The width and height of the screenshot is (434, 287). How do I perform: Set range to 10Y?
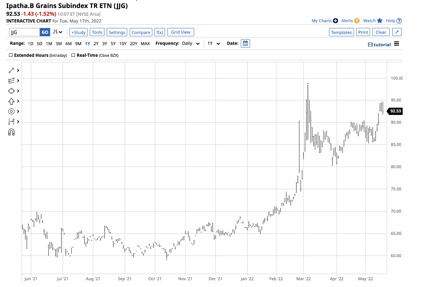123,44
